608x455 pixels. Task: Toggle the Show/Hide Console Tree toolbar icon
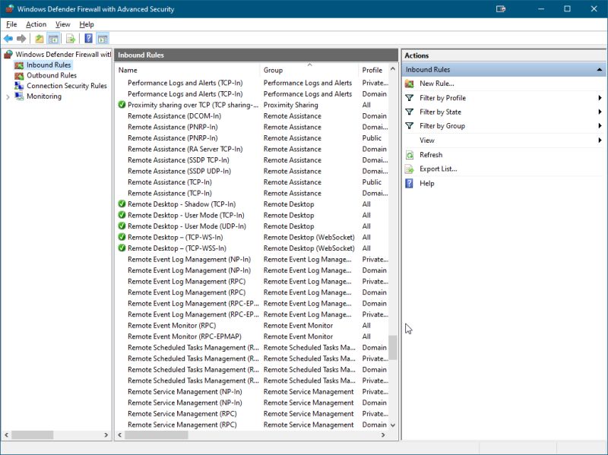(x=53, y=39)
